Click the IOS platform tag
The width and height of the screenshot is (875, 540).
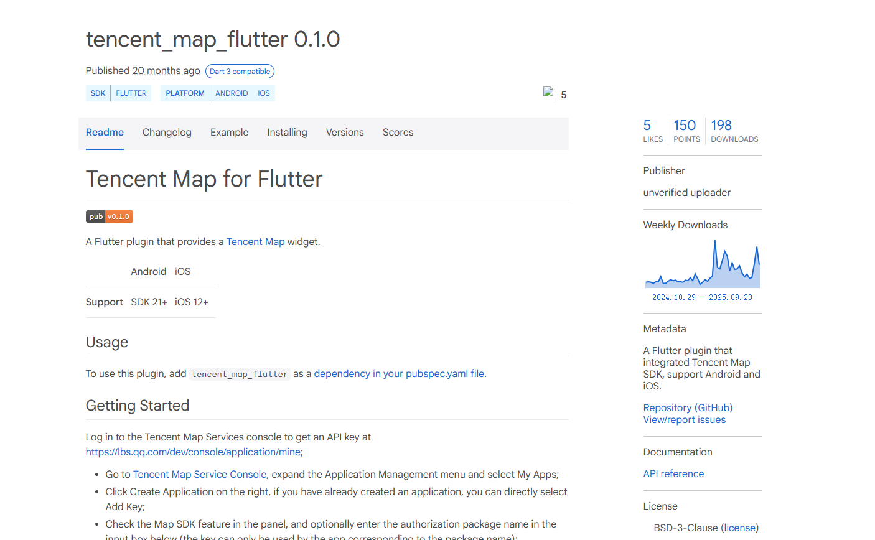tap(264, 93)
